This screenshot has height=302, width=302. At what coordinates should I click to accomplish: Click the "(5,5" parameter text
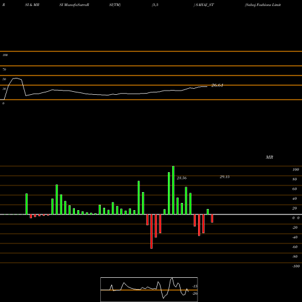(x=155, y=5)
